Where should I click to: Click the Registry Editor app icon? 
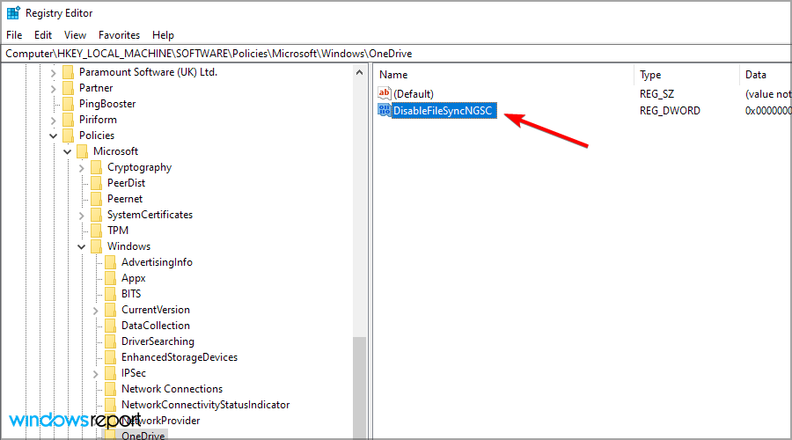click(13, 12)
